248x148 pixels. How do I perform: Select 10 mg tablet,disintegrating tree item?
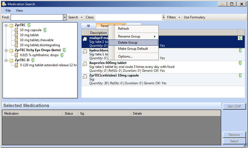[40, 45]
